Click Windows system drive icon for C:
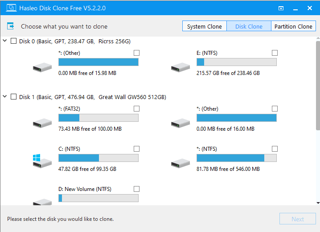The height and width of the screenshot is (232, 320). click(42, 161)
